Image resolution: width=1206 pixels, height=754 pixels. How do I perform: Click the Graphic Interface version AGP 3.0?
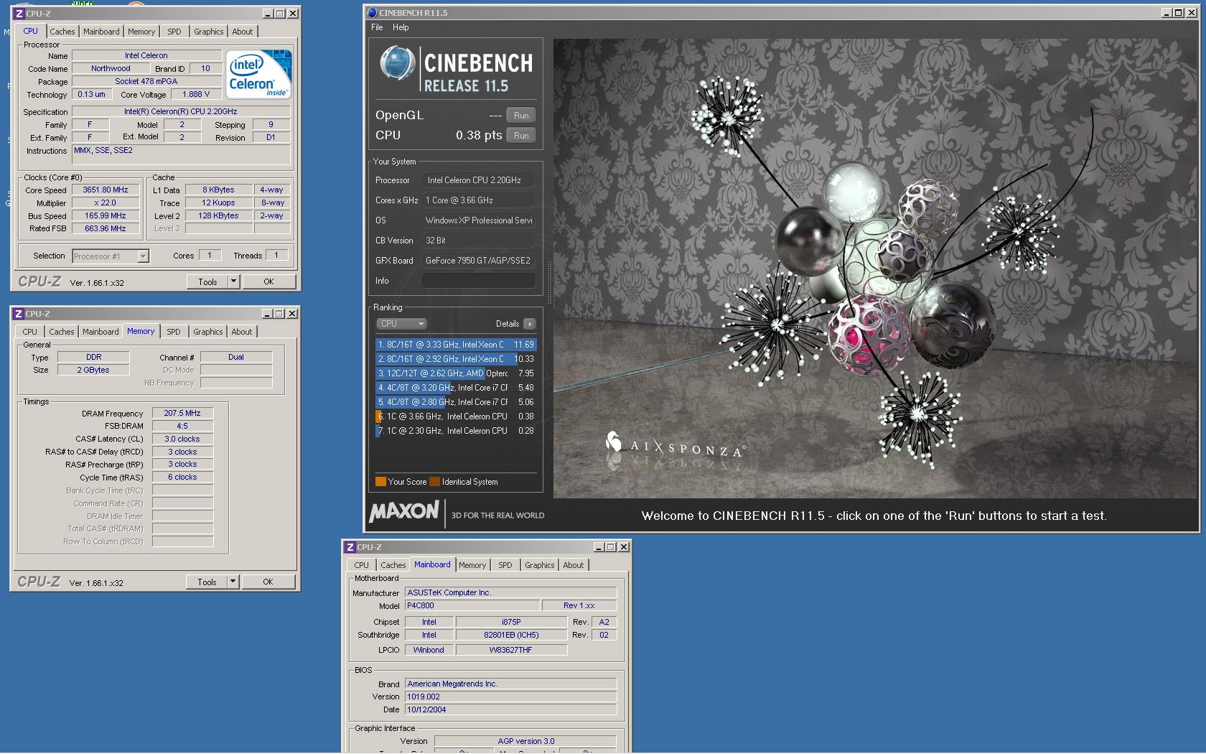point(525,742)
